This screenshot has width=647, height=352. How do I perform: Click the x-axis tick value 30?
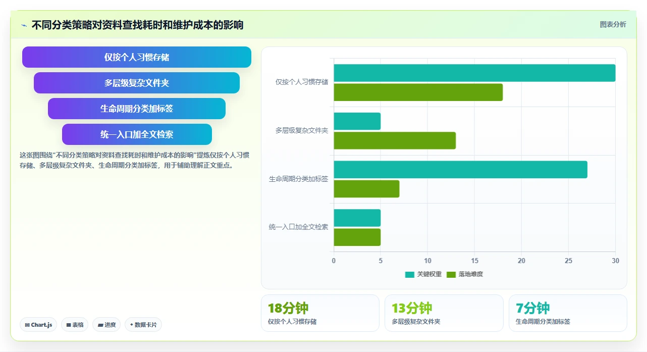coord(615,261)
